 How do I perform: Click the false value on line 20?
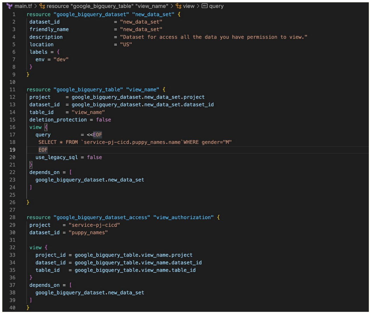pyautogui.click(x=94, y=157)
